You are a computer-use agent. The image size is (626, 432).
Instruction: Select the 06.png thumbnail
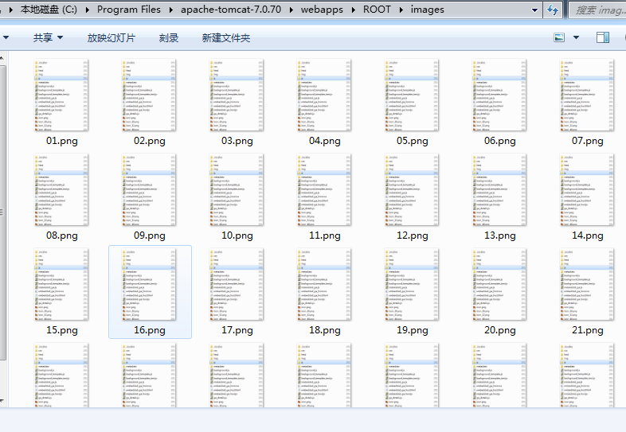point(499,95)
